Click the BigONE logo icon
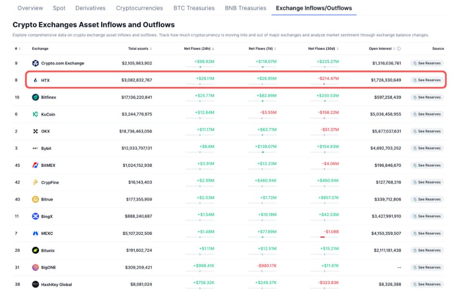 [x=36, y=268]
